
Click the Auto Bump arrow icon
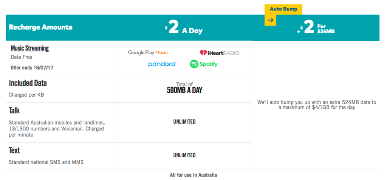pos(271,20)
